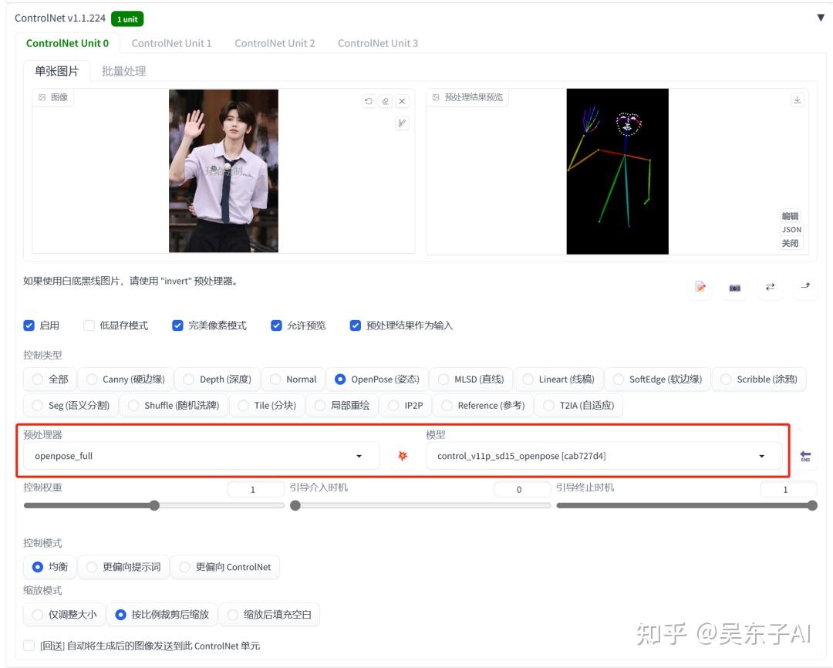Remove the uploaded image with the X icon
The image size is (833, 668).
tap(403, 100)
